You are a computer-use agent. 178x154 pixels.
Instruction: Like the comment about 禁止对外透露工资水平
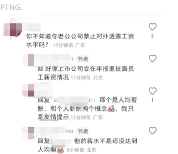pyautogui.click(x=152, y=27)
